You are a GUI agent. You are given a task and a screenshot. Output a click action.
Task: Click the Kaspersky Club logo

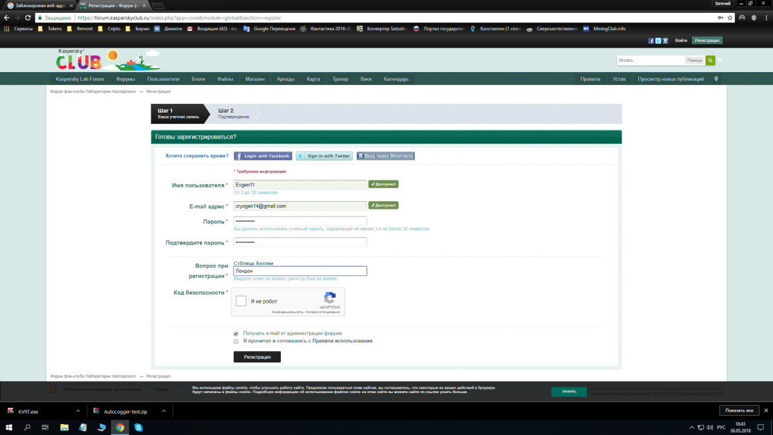tap(107, 59)
